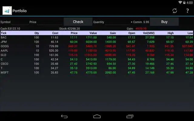Select the AAPL stock row ticker
The height and width of the screenshot is (121, 194).
coord(5,51)
